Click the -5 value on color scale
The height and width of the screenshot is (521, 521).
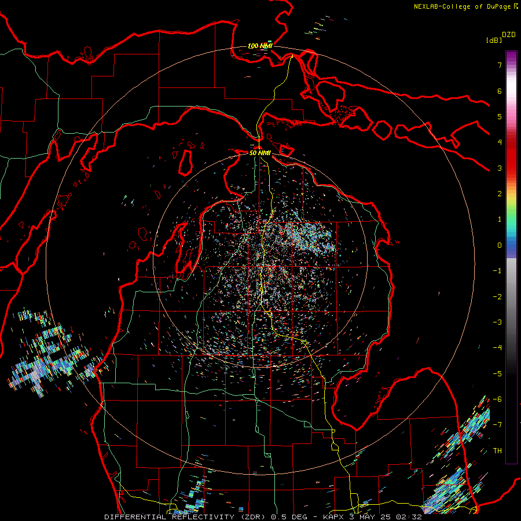[x=497, y=374]
